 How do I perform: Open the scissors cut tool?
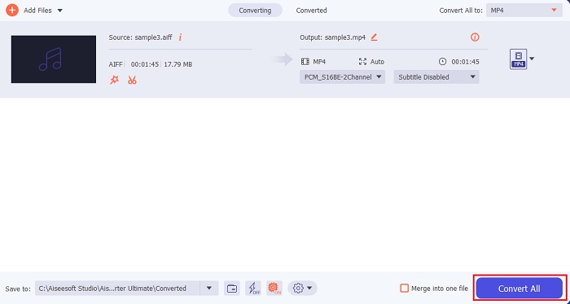pos(132,80)
